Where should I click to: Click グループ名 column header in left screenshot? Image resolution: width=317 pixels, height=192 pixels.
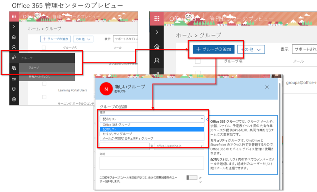pyautogui.click(x=70, y=48)
